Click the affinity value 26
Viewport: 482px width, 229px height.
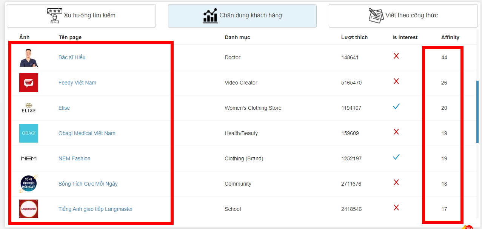click(444, 83)
